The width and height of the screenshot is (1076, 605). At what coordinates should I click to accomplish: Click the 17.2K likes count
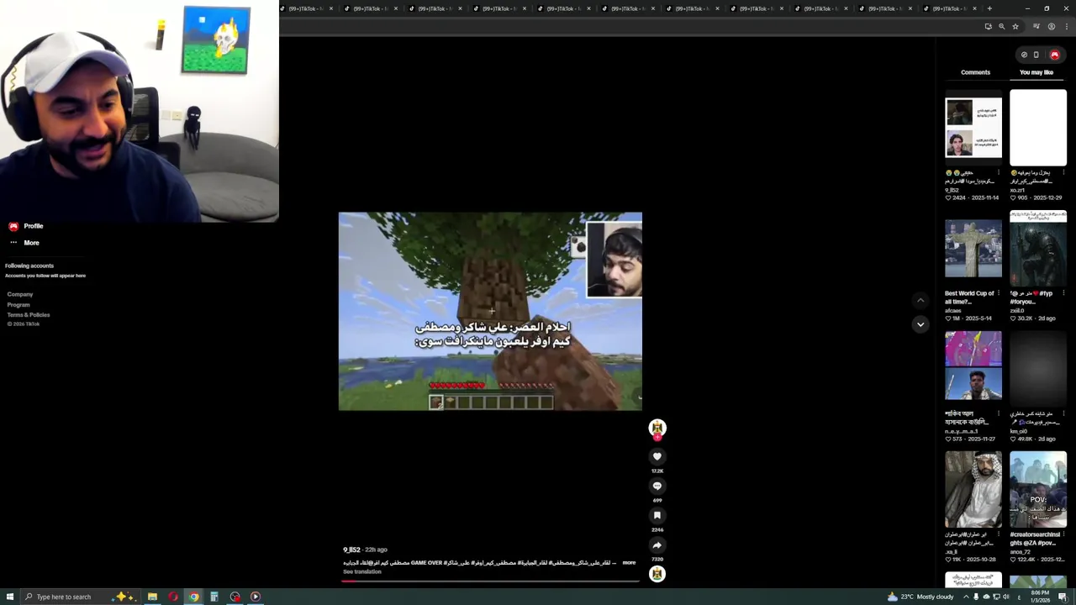(657, 471)
